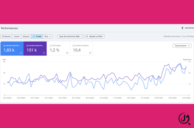The image size is (194, 128).
Task: Select the 7 jours range tab
Action: pos(17,36)
